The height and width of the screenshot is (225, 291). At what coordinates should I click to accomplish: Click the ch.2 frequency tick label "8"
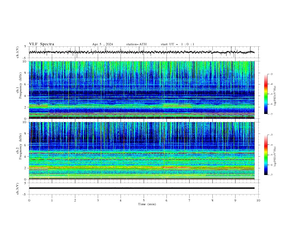coord(25,134)
